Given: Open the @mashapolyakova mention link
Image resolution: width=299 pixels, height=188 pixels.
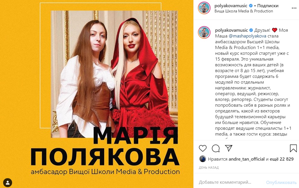Looking at the screenshot, I should [247, 36].
